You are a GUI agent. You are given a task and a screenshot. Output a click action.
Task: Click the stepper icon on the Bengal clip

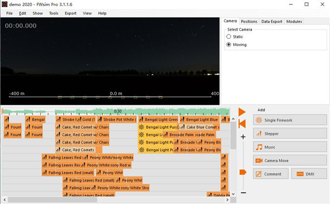(x=28, y=120)
